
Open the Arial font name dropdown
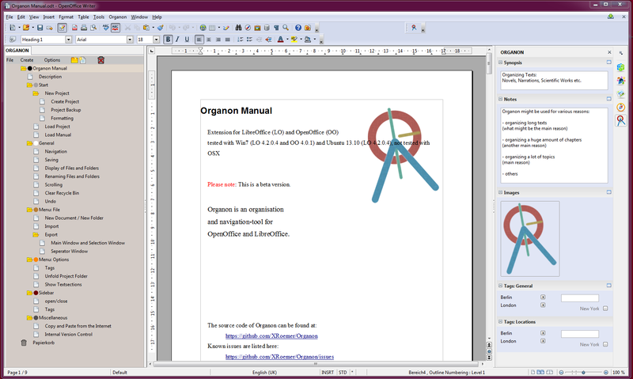pos(130,40)
